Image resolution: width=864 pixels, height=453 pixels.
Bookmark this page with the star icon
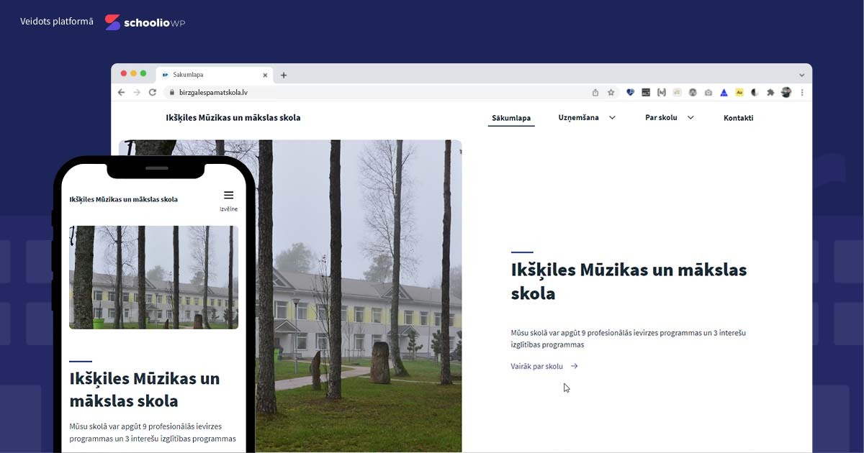point(611,93)
